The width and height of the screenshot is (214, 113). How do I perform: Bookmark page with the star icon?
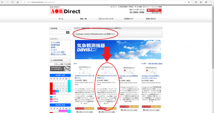pyautogui.click(x=189, y=2)
